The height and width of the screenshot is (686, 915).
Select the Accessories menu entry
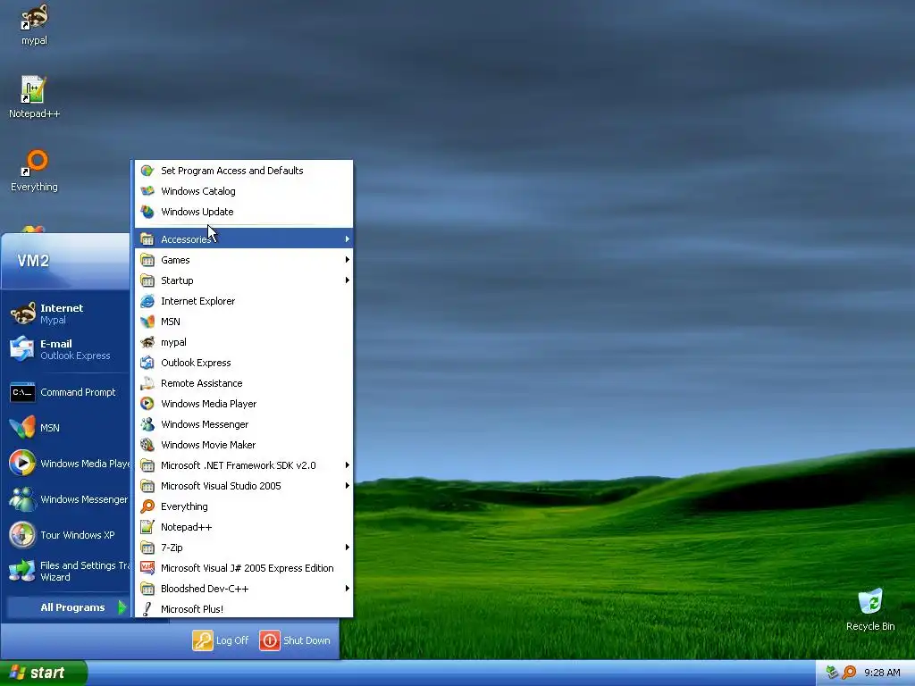click(x=244, y=239)
